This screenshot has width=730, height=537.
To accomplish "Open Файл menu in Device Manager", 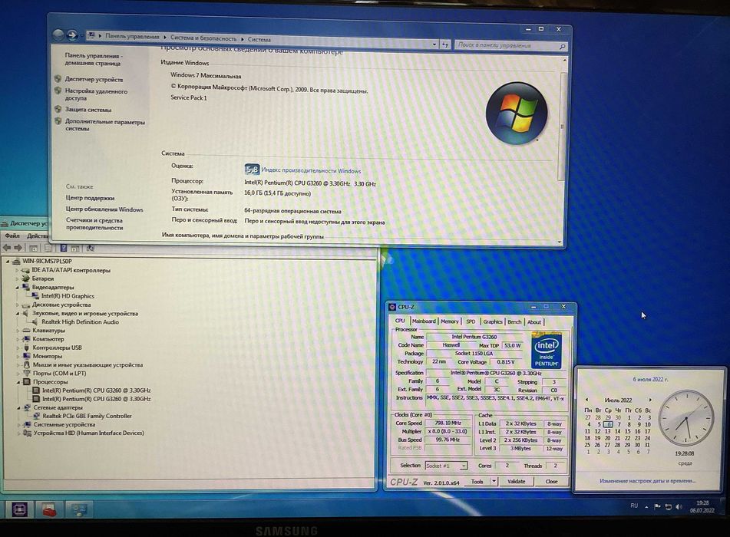I will tap(12, 236).
